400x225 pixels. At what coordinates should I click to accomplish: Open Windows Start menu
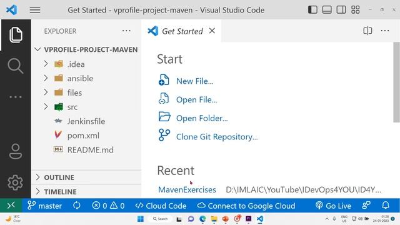point(141,219)
